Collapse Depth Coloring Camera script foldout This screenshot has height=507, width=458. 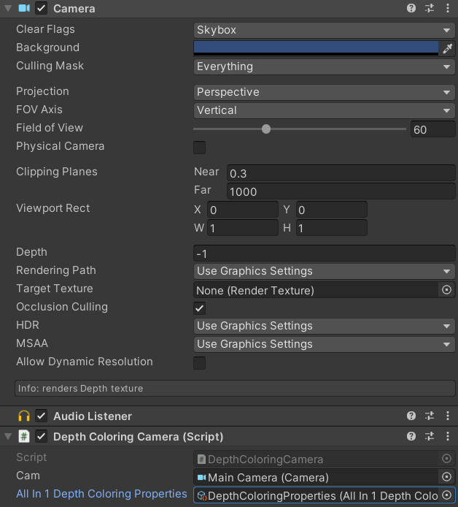tap(8, 437)
